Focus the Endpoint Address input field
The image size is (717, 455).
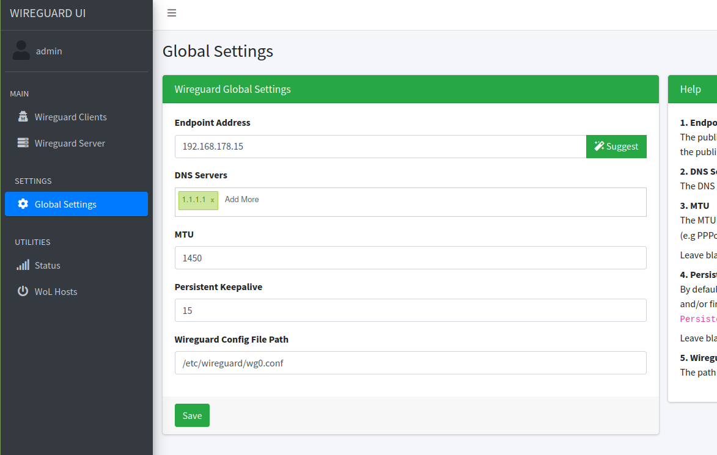[379, 147]
